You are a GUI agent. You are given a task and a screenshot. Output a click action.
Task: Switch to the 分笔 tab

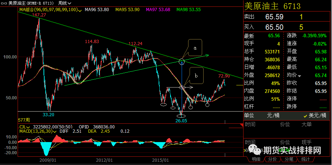[289, 159]
